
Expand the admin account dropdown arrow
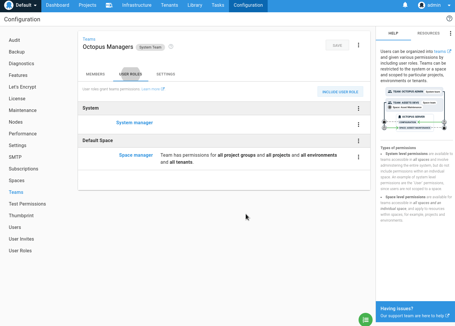(449, 5)
